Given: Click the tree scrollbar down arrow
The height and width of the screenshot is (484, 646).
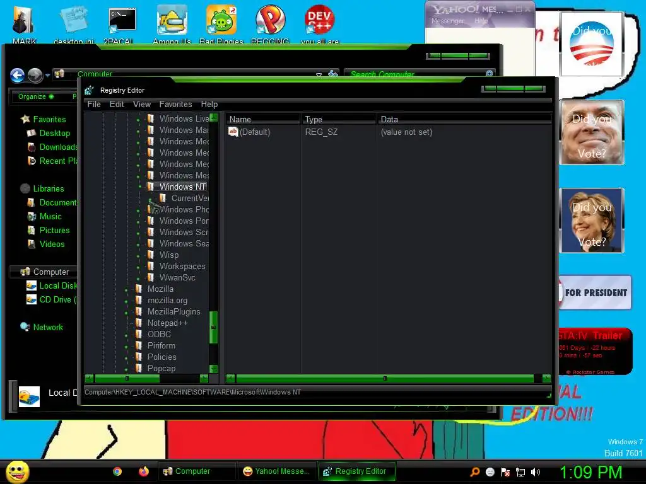Looking at the screenshot, I should tap(213, 369).
